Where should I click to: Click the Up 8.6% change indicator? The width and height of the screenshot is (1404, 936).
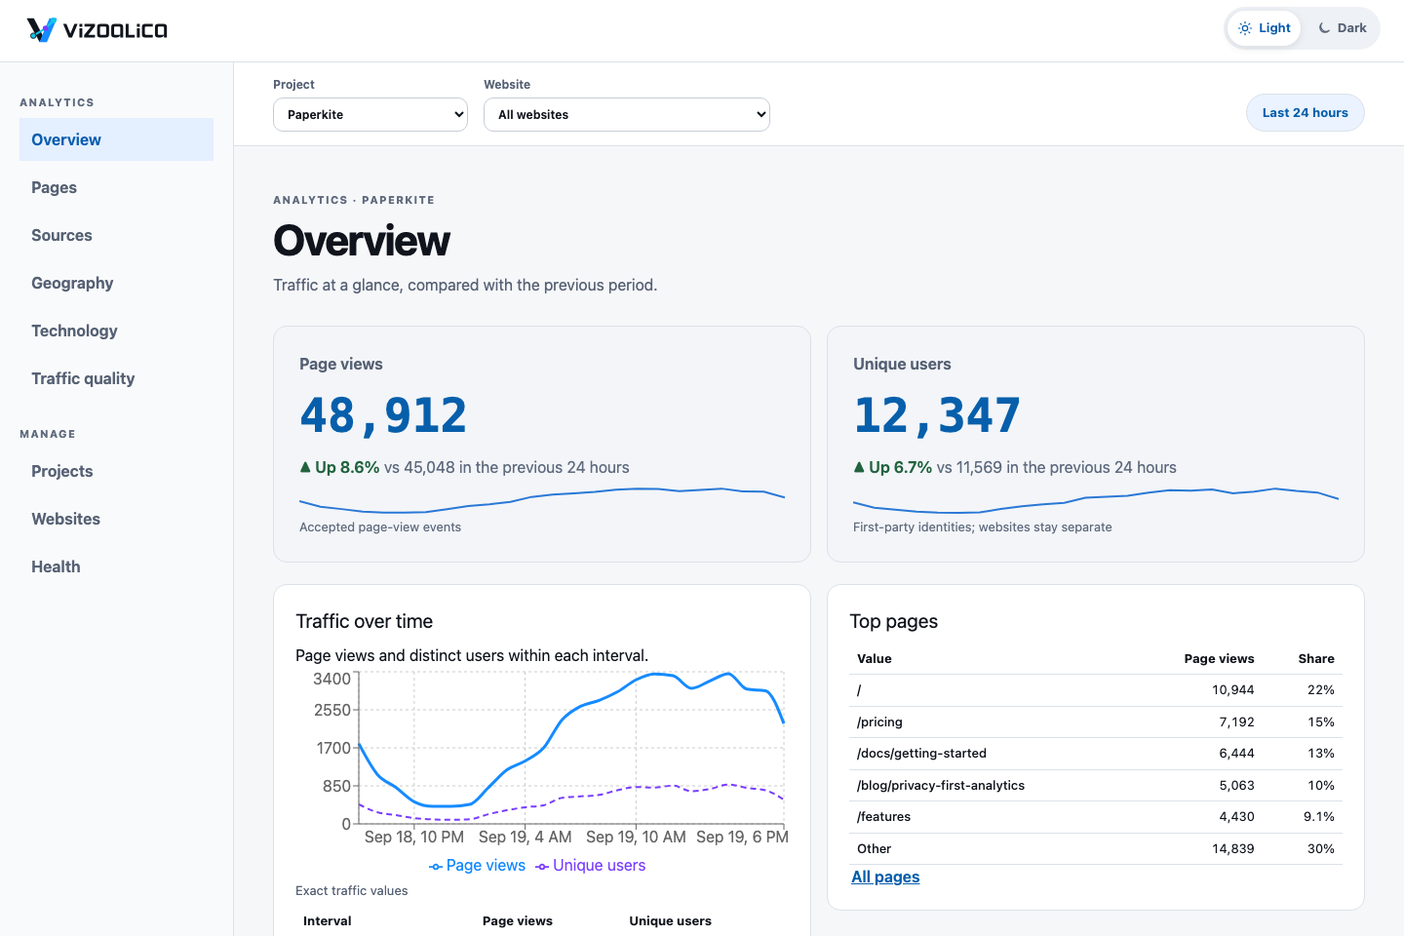339,467
